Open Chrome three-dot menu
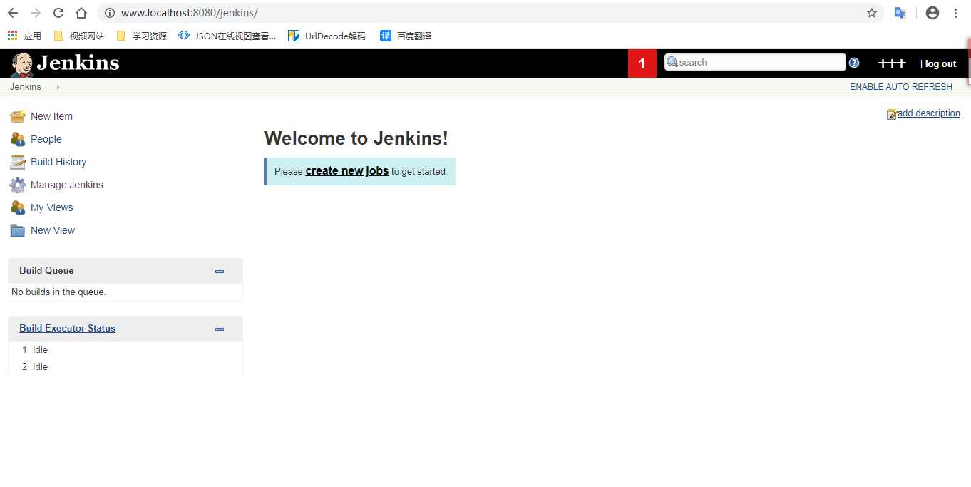 [955, 13]
